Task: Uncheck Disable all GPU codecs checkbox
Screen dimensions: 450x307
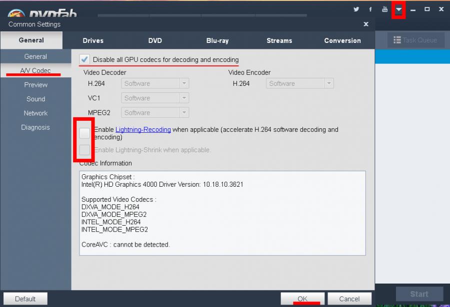Action: pos(84,59)
